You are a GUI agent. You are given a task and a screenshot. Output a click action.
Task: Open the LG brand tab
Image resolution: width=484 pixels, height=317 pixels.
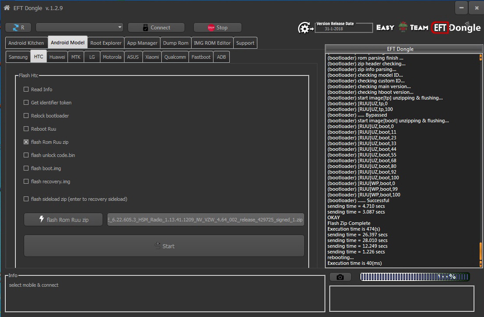click(92, 57)
